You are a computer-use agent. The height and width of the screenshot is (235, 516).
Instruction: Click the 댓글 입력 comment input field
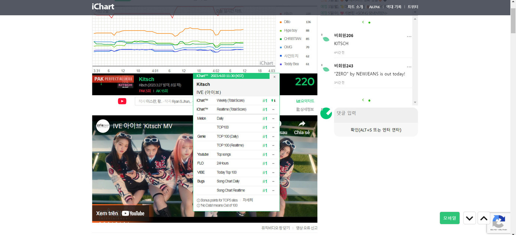pyautogui.click(x=376, y=113)
